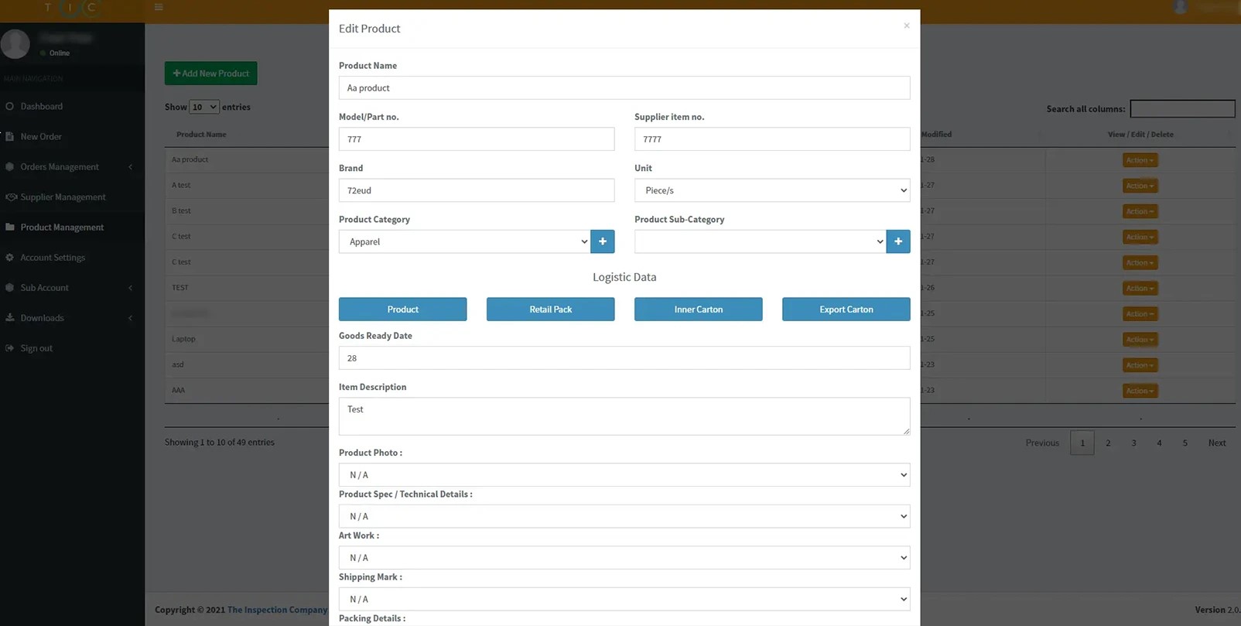This screenshot has width=1241, height=626.
Task: Click the Account Settings gear icon
Action: click(10, 258)
